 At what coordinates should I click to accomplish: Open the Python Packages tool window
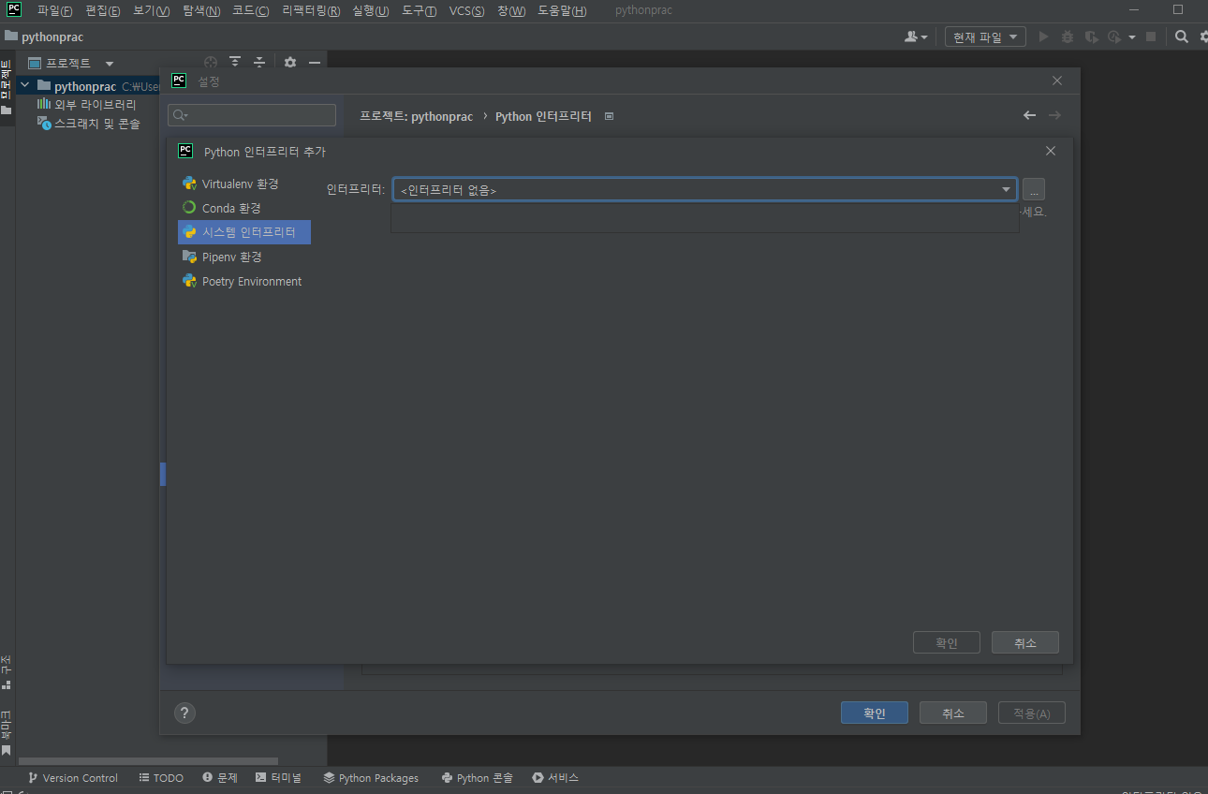371,778
